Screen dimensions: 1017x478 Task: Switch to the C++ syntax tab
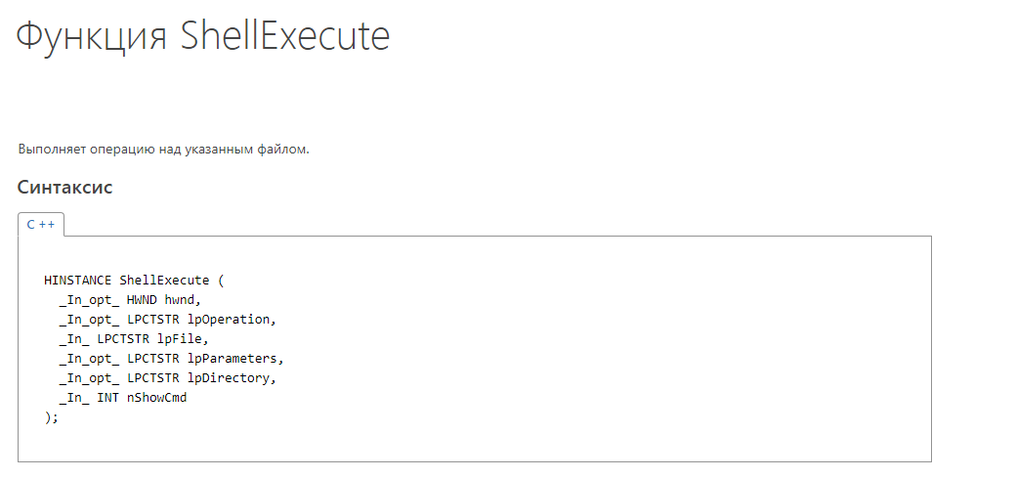[41, 224]
